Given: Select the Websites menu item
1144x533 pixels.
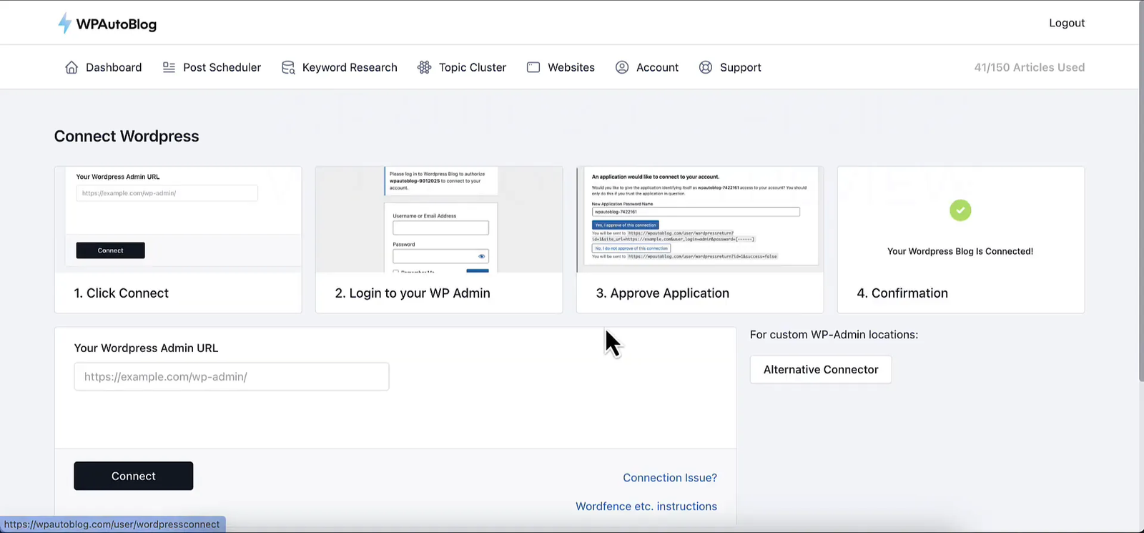Looking at the screenshot, I should click(x=561, y=67).
